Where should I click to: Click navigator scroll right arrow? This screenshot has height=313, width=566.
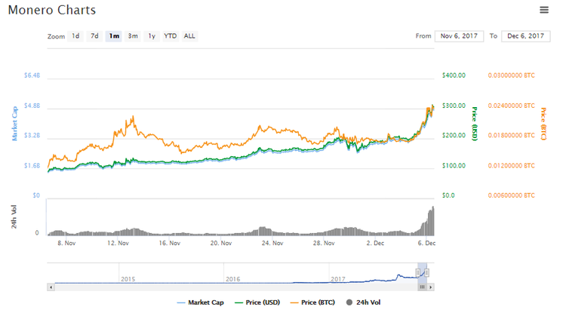(x=430, y=287)
